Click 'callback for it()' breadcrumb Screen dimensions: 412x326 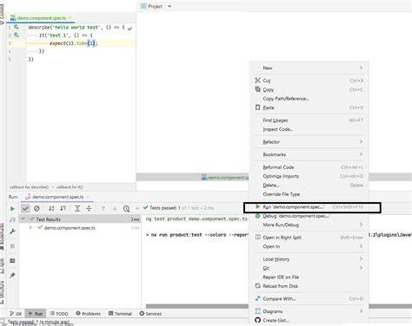(70, 187)
